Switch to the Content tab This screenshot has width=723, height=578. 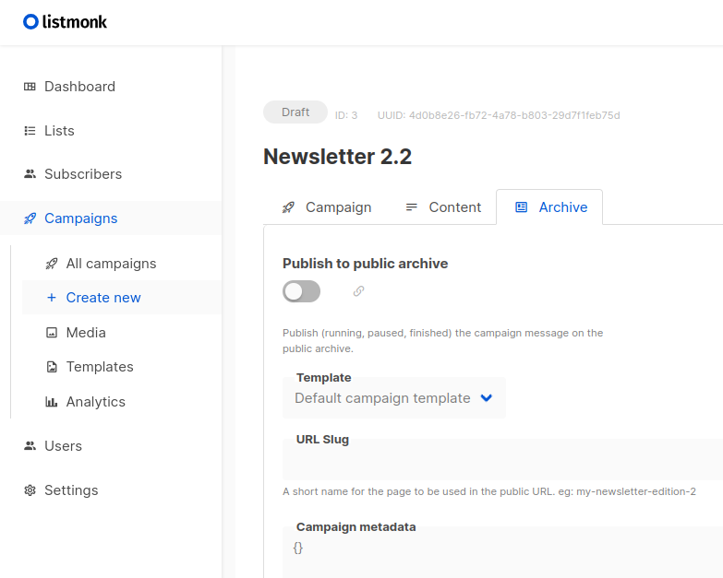pyautogui.click(x=443, y=207)
